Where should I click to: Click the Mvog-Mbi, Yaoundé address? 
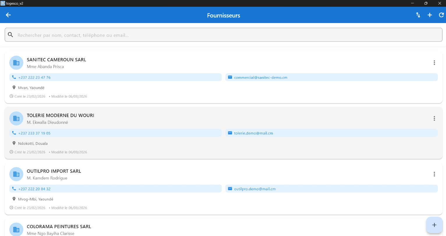(x=36, y=199)
